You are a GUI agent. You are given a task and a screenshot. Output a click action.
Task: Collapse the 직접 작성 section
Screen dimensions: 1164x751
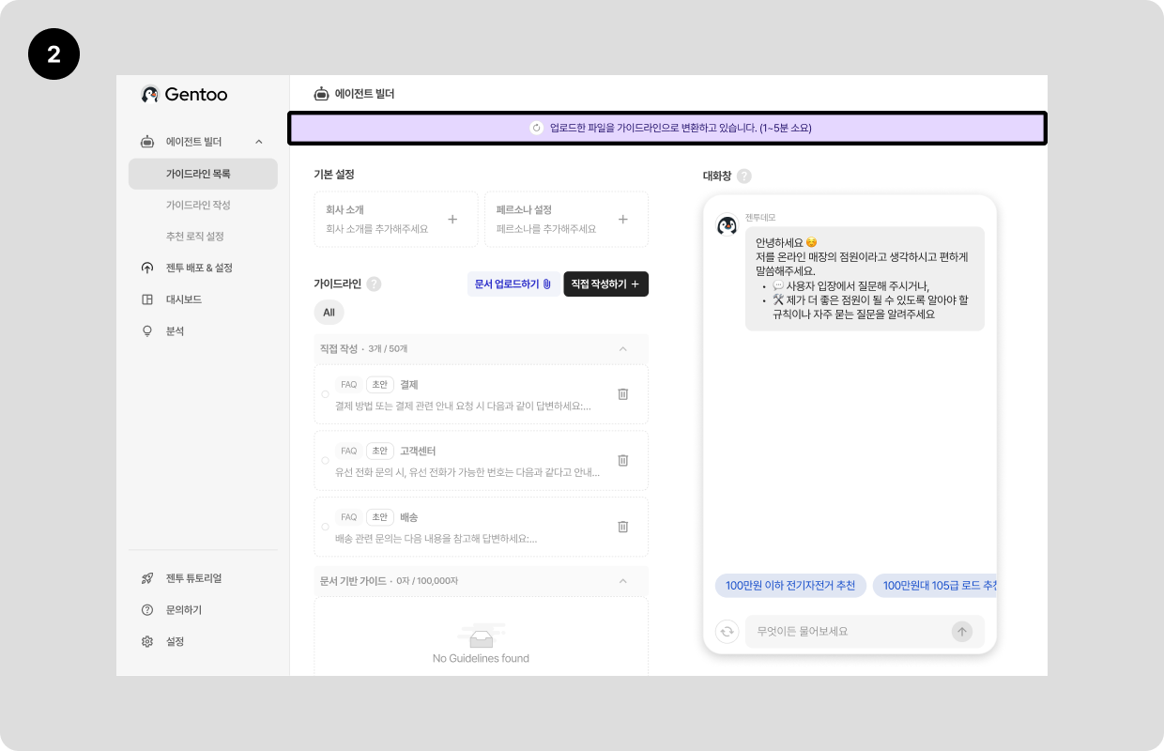click(x=622, y=349)
